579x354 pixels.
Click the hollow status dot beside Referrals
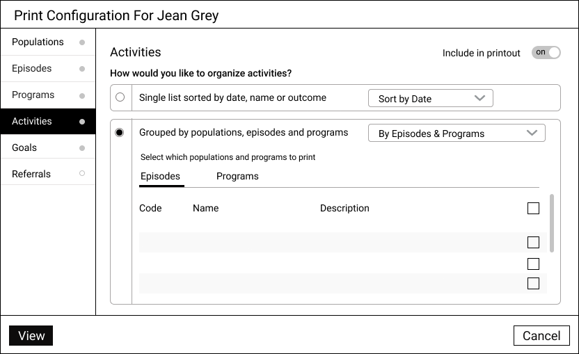pyautogui.click(x=82, y=173)
